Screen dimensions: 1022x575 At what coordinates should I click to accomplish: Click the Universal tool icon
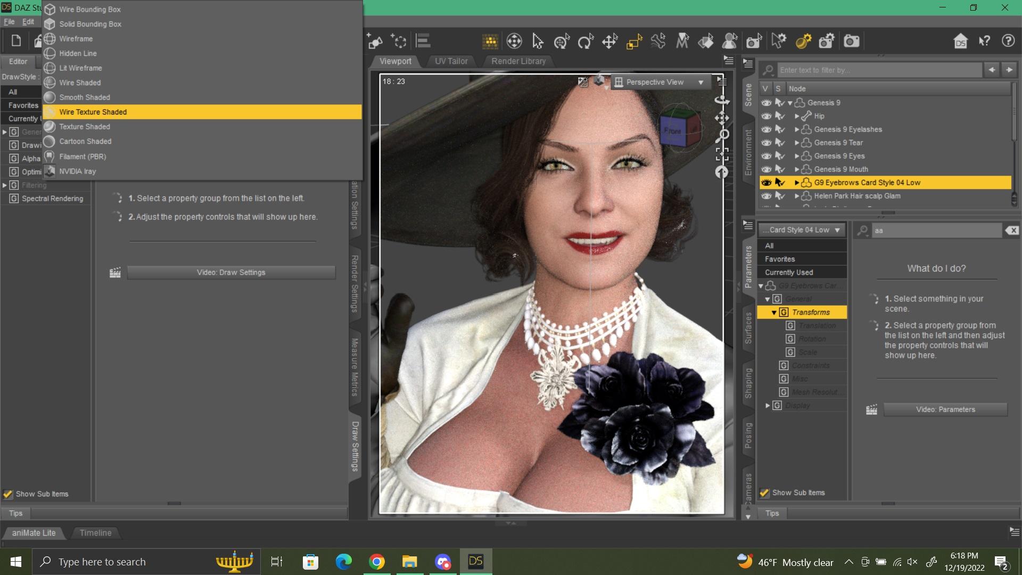(x=562, y=41)
